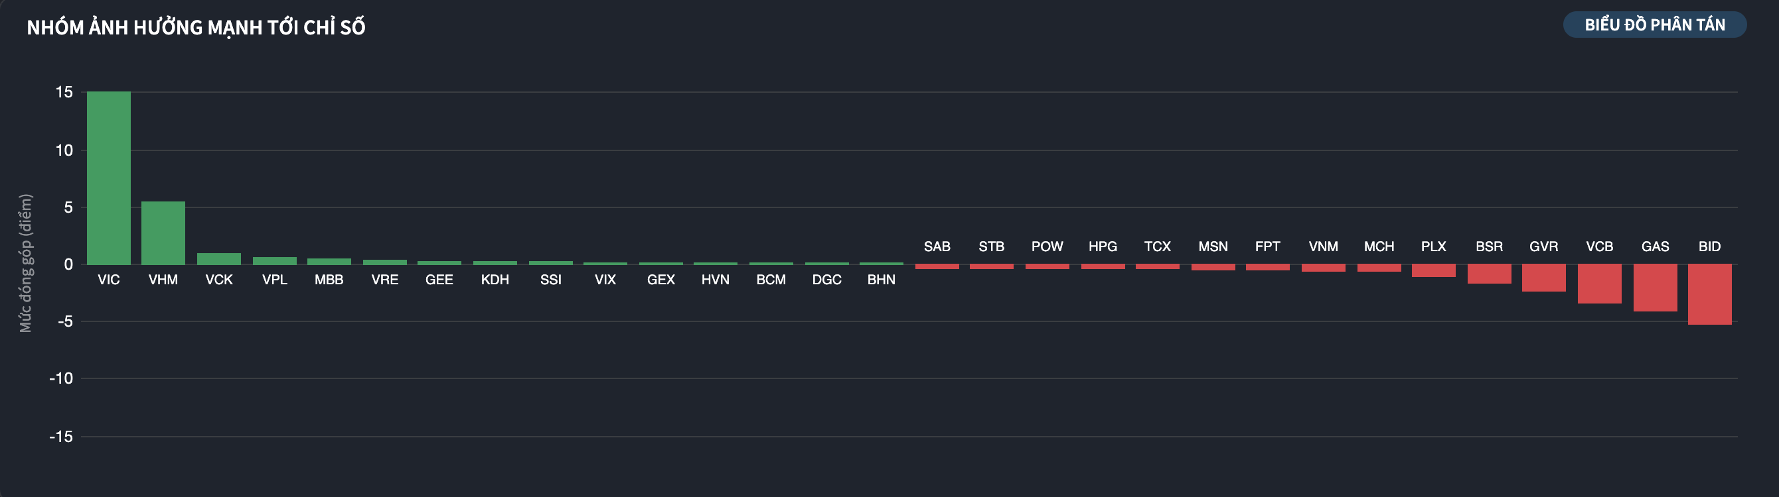Click the red GVR bar

[x=1543, y=278]
